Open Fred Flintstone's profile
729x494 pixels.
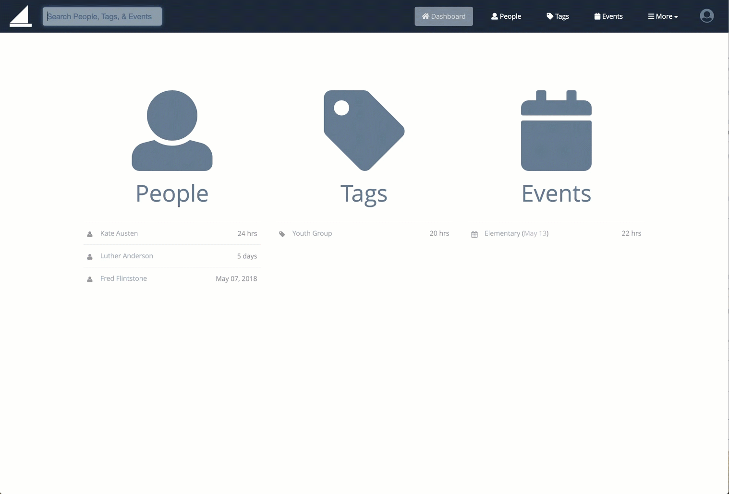[x=123, y=278]
